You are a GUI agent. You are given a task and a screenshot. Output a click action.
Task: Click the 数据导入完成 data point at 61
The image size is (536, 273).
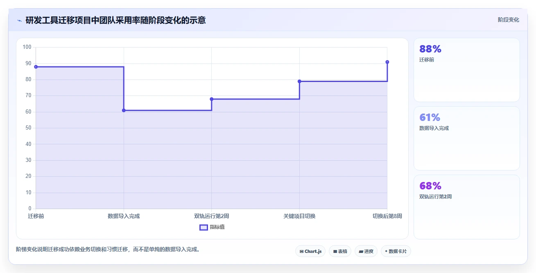pyautogui.click(x=124, y=110)
